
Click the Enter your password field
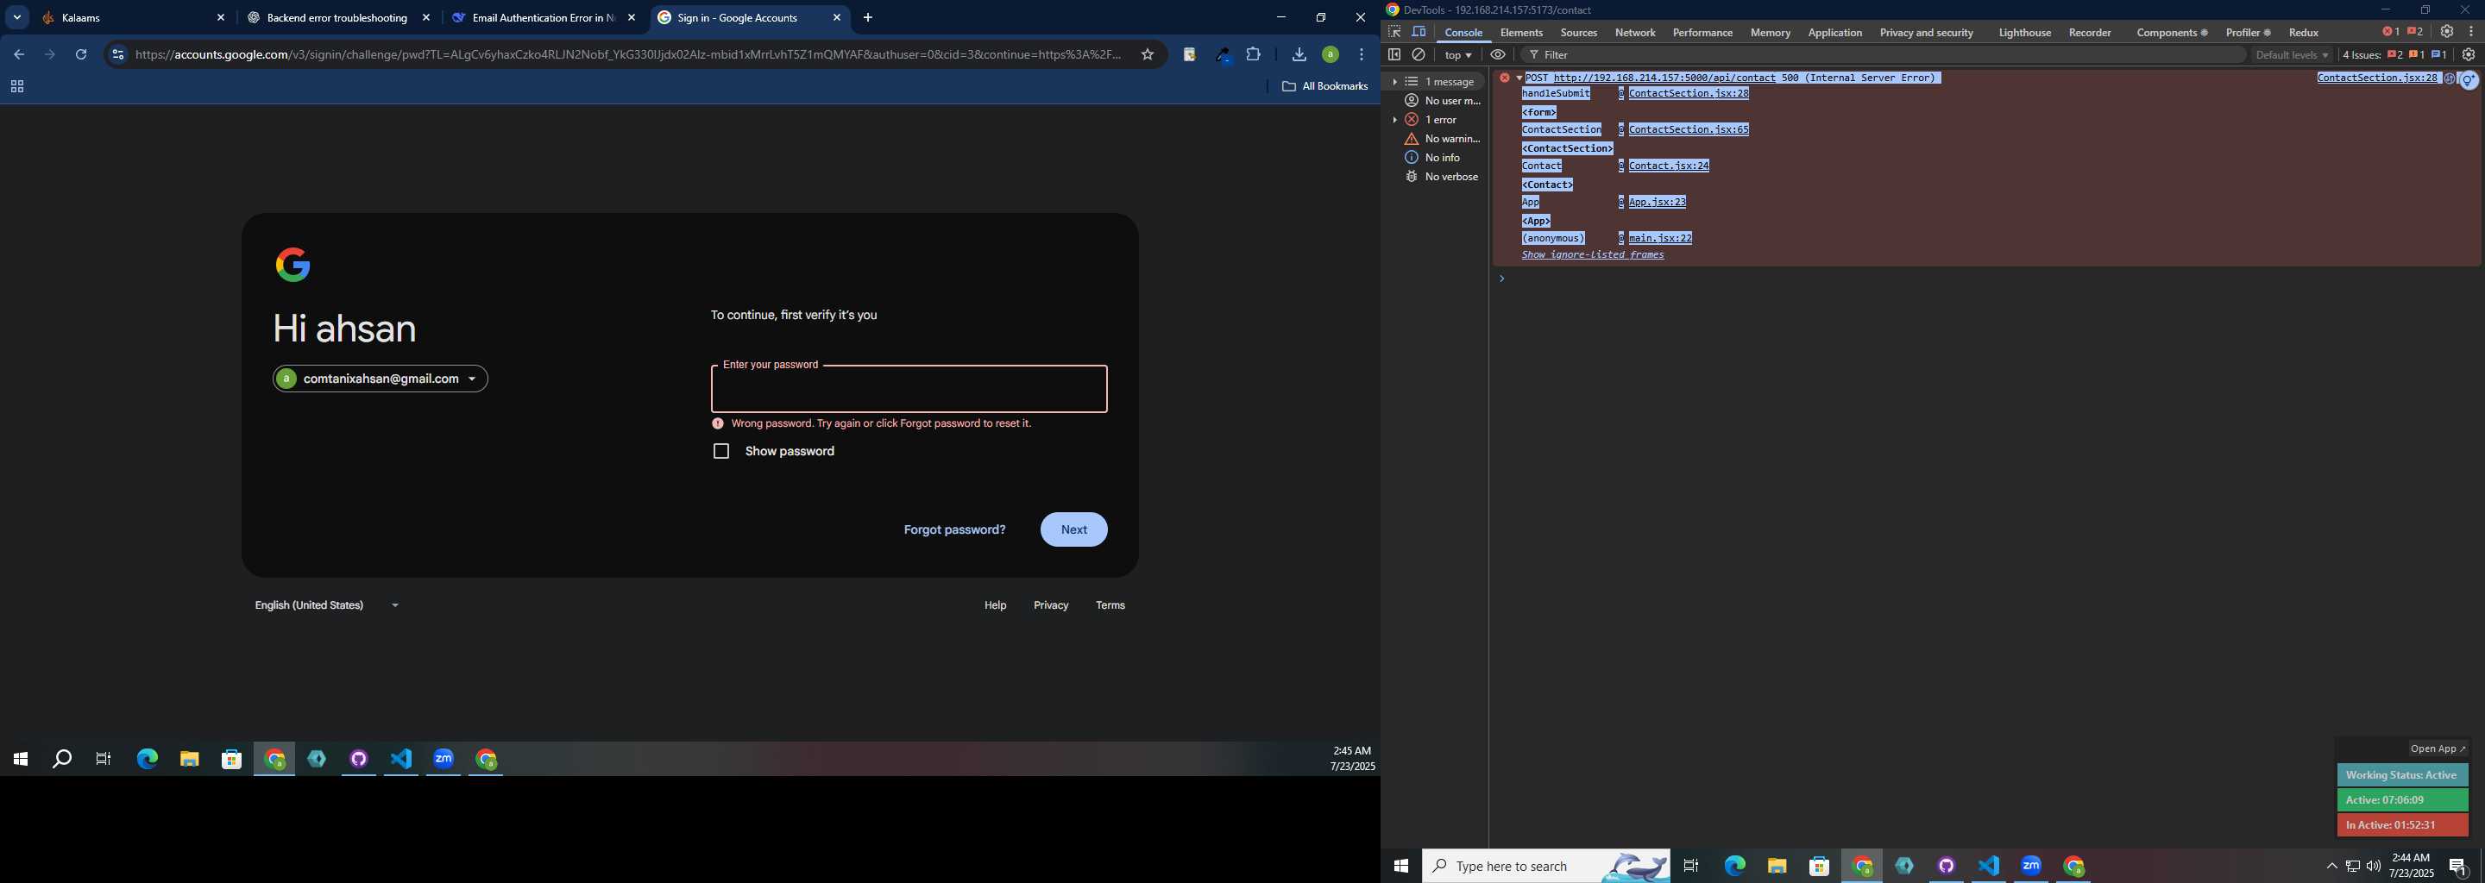point(909,390)
